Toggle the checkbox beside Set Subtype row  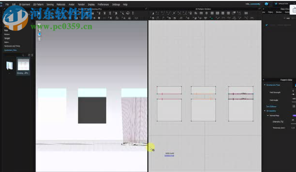[294, 107]
